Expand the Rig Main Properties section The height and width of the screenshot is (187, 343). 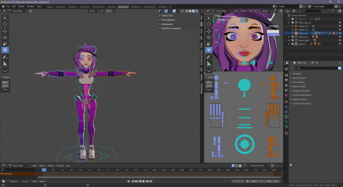pyautogui.click(x=171, y=28)
